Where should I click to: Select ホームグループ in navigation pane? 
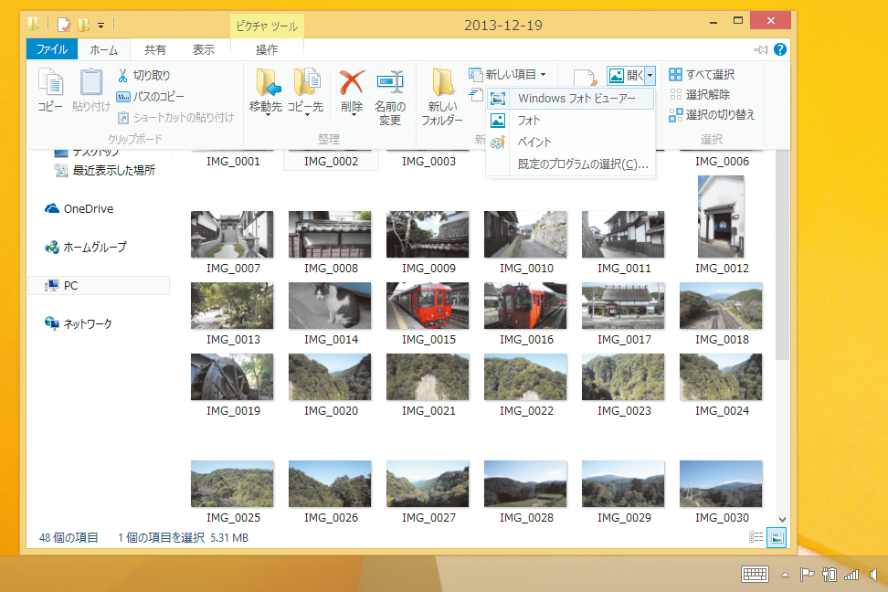(x=86, y=248)
